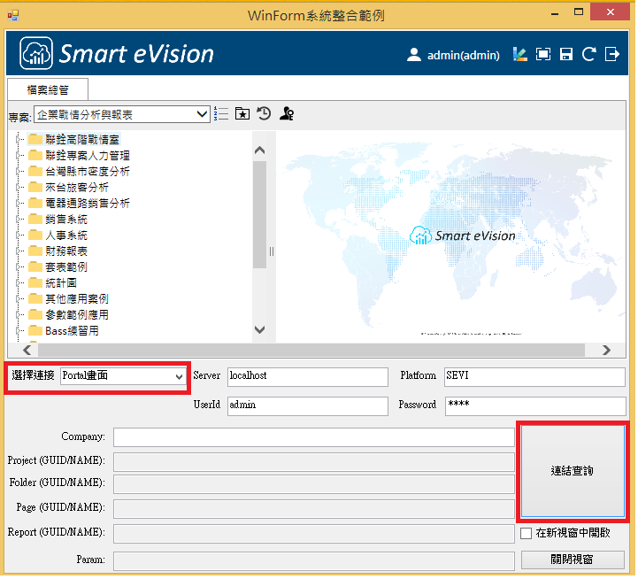This screenshot has width=638, height=579.
Task: Expand the 聯銓專案人力管理 tree node
Action: [x=19, y=156]
